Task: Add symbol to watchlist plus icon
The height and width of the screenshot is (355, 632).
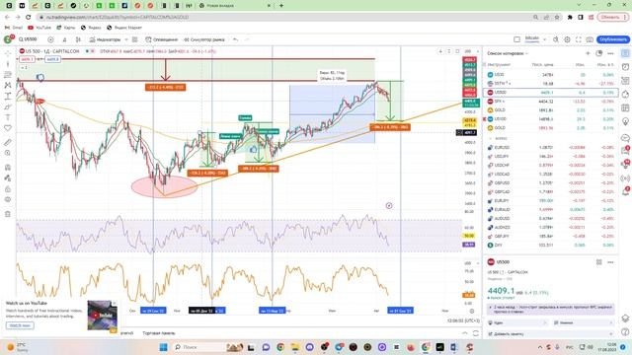Action: pos(588,53)
